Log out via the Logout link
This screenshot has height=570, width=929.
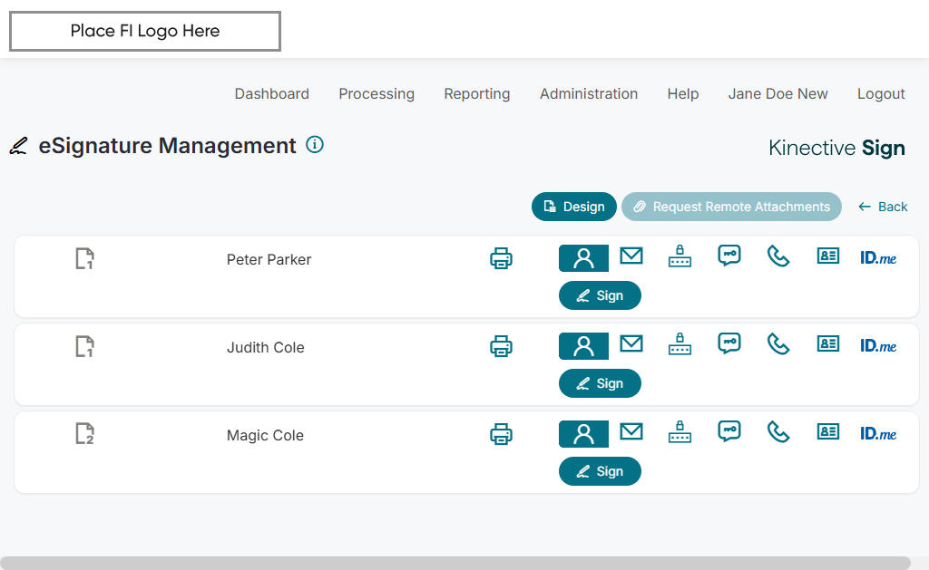(881, 93)
